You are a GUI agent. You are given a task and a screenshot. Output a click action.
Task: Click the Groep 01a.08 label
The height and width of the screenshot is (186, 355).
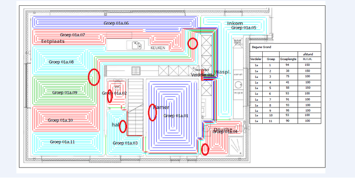(x=61, y=62)
